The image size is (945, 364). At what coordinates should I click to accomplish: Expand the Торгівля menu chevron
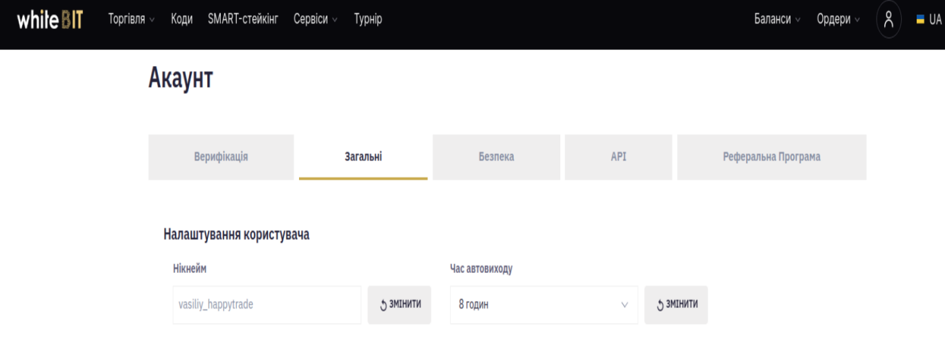point(152,20)
